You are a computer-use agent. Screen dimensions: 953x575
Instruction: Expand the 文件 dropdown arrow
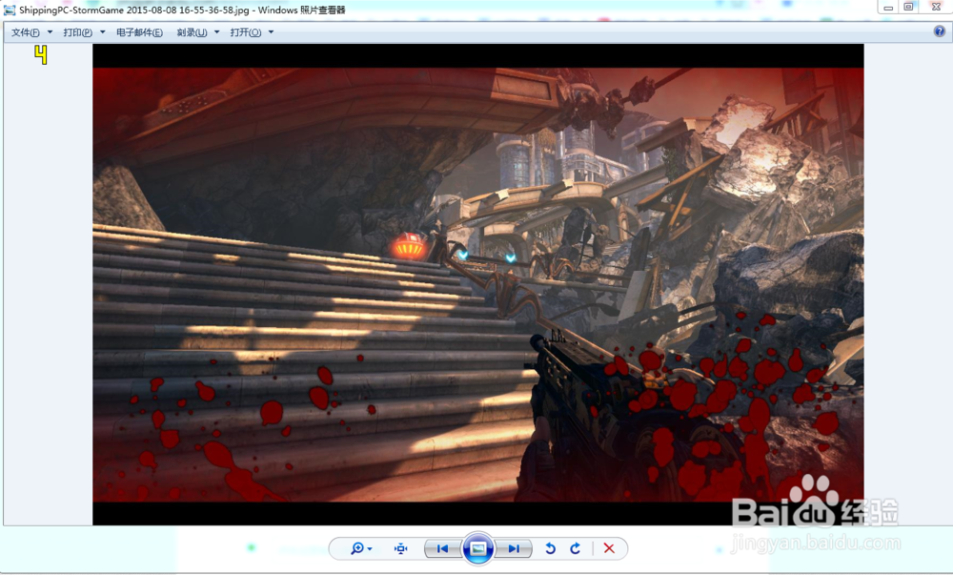tap(50, 32)
